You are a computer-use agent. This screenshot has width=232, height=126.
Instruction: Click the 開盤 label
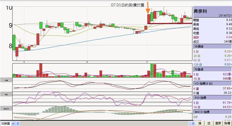point(196,20)
